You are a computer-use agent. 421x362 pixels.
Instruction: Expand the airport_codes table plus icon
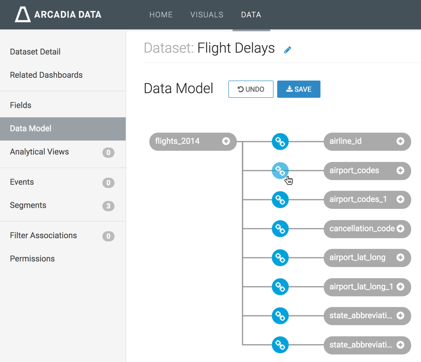pos(400,171)
